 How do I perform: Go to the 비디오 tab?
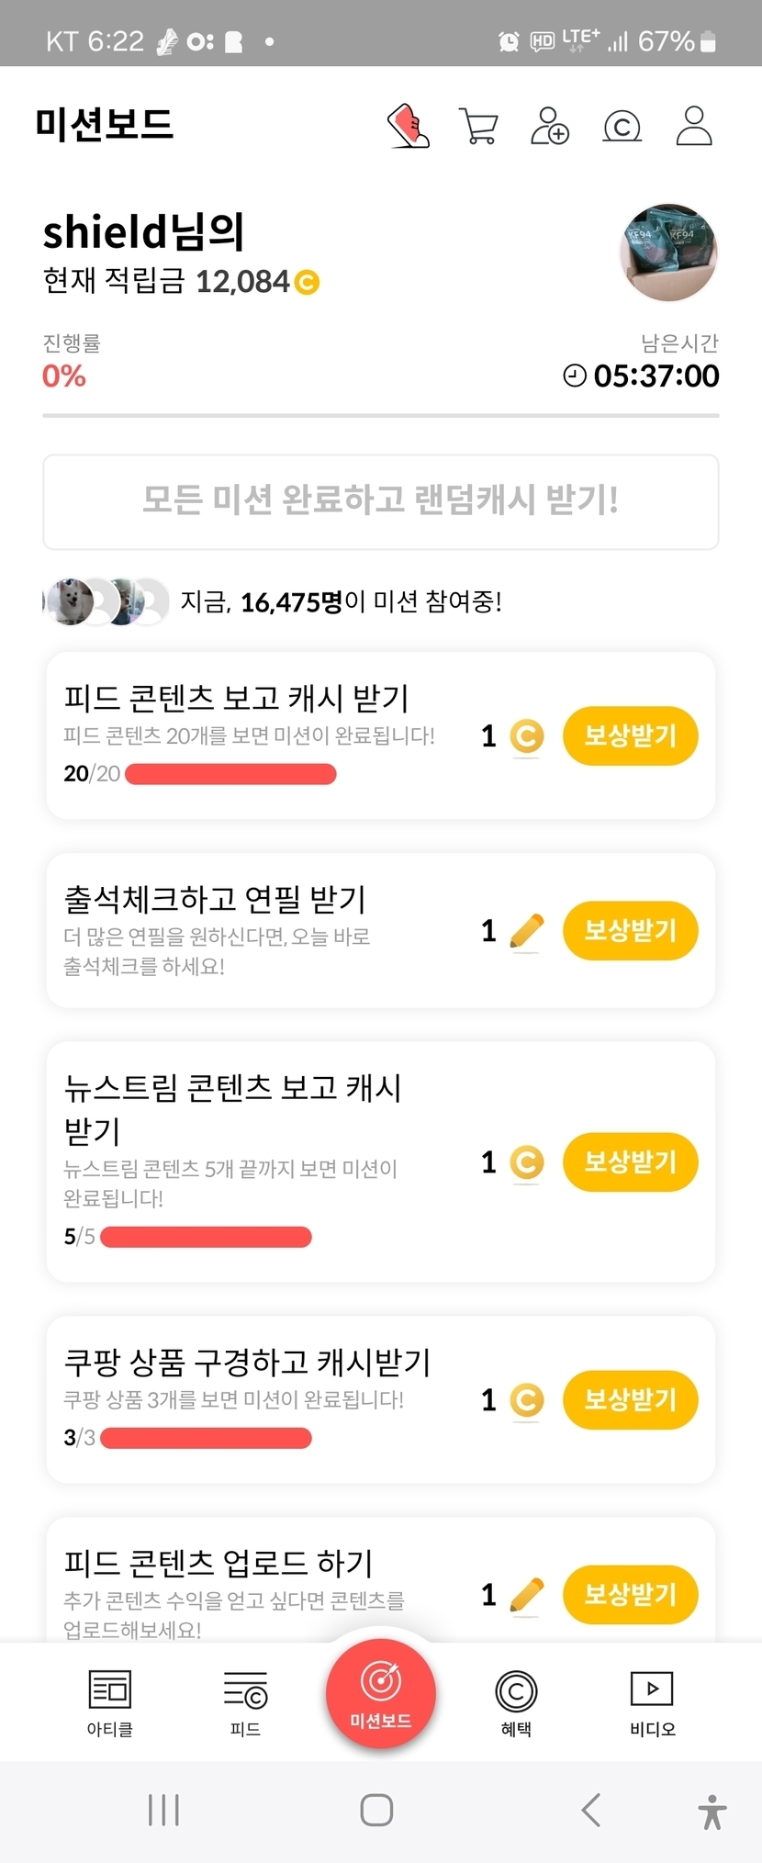(652, 1703)
